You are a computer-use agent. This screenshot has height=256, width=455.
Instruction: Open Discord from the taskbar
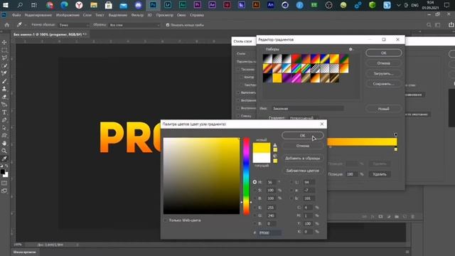click(138, 5)
